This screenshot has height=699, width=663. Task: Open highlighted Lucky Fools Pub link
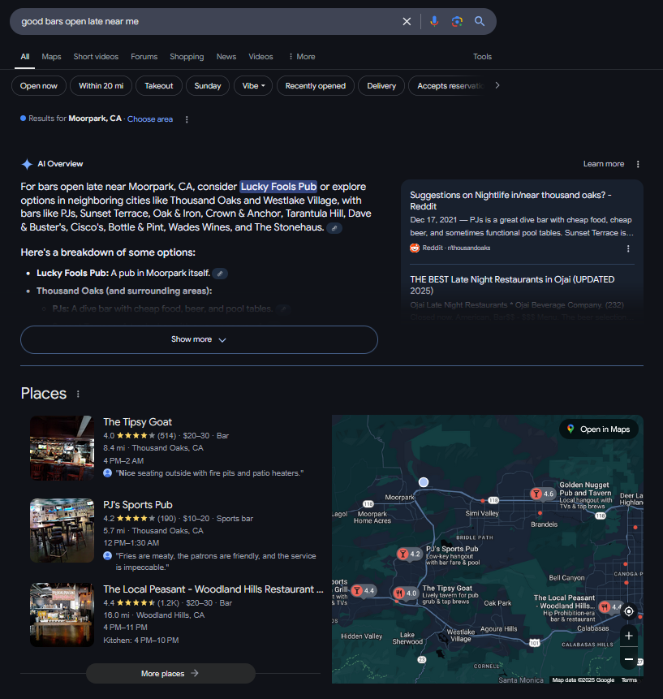(x=278, y=187)
